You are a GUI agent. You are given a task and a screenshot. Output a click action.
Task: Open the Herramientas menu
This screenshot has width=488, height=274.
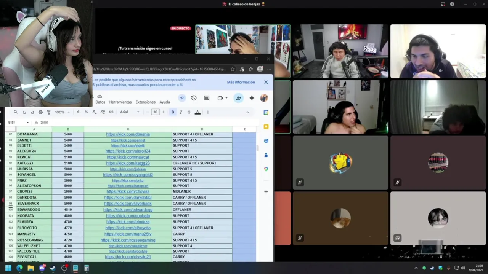coord(120,102)
